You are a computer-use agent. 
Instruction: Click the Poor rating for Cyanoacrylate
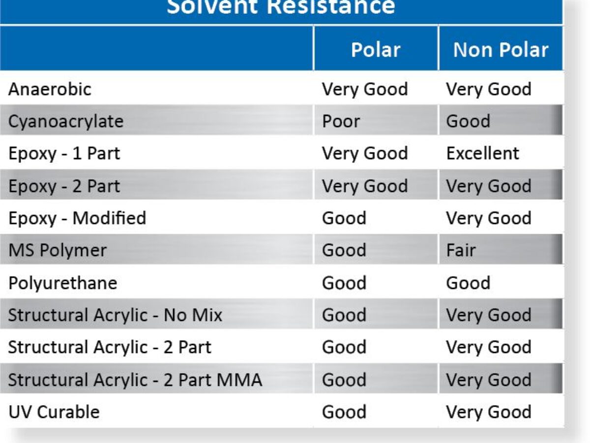coord(341,121)
